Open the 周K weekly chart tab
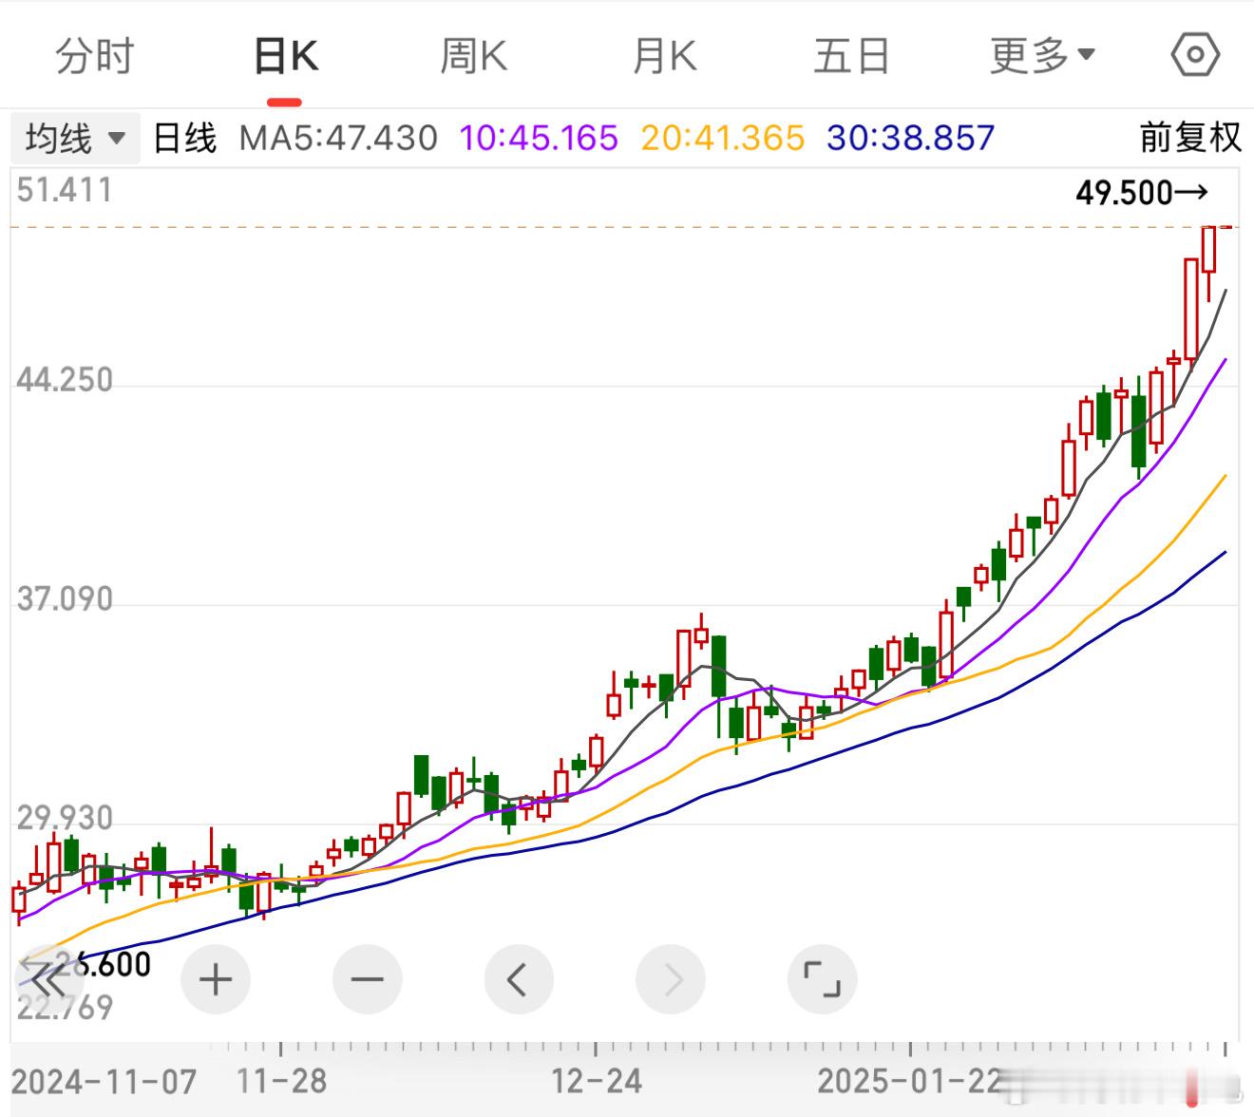This screenshot has height=1117, width=1254. [x=473, y=57]
